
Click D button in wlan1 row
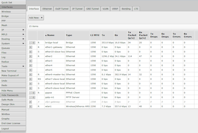(30, 106)
